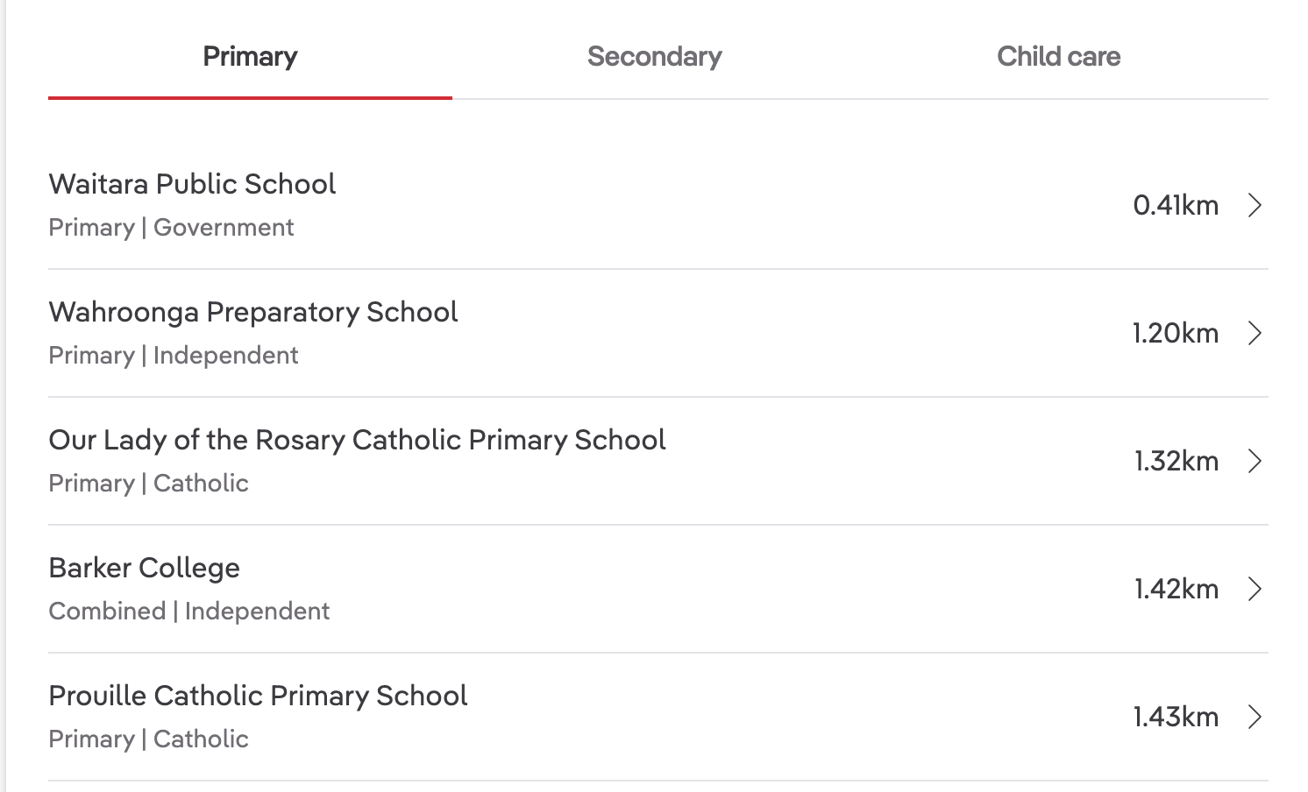The image size is (1308, 792).
Task: Click the 1.20km distance value
Action: click(1175, 334)
